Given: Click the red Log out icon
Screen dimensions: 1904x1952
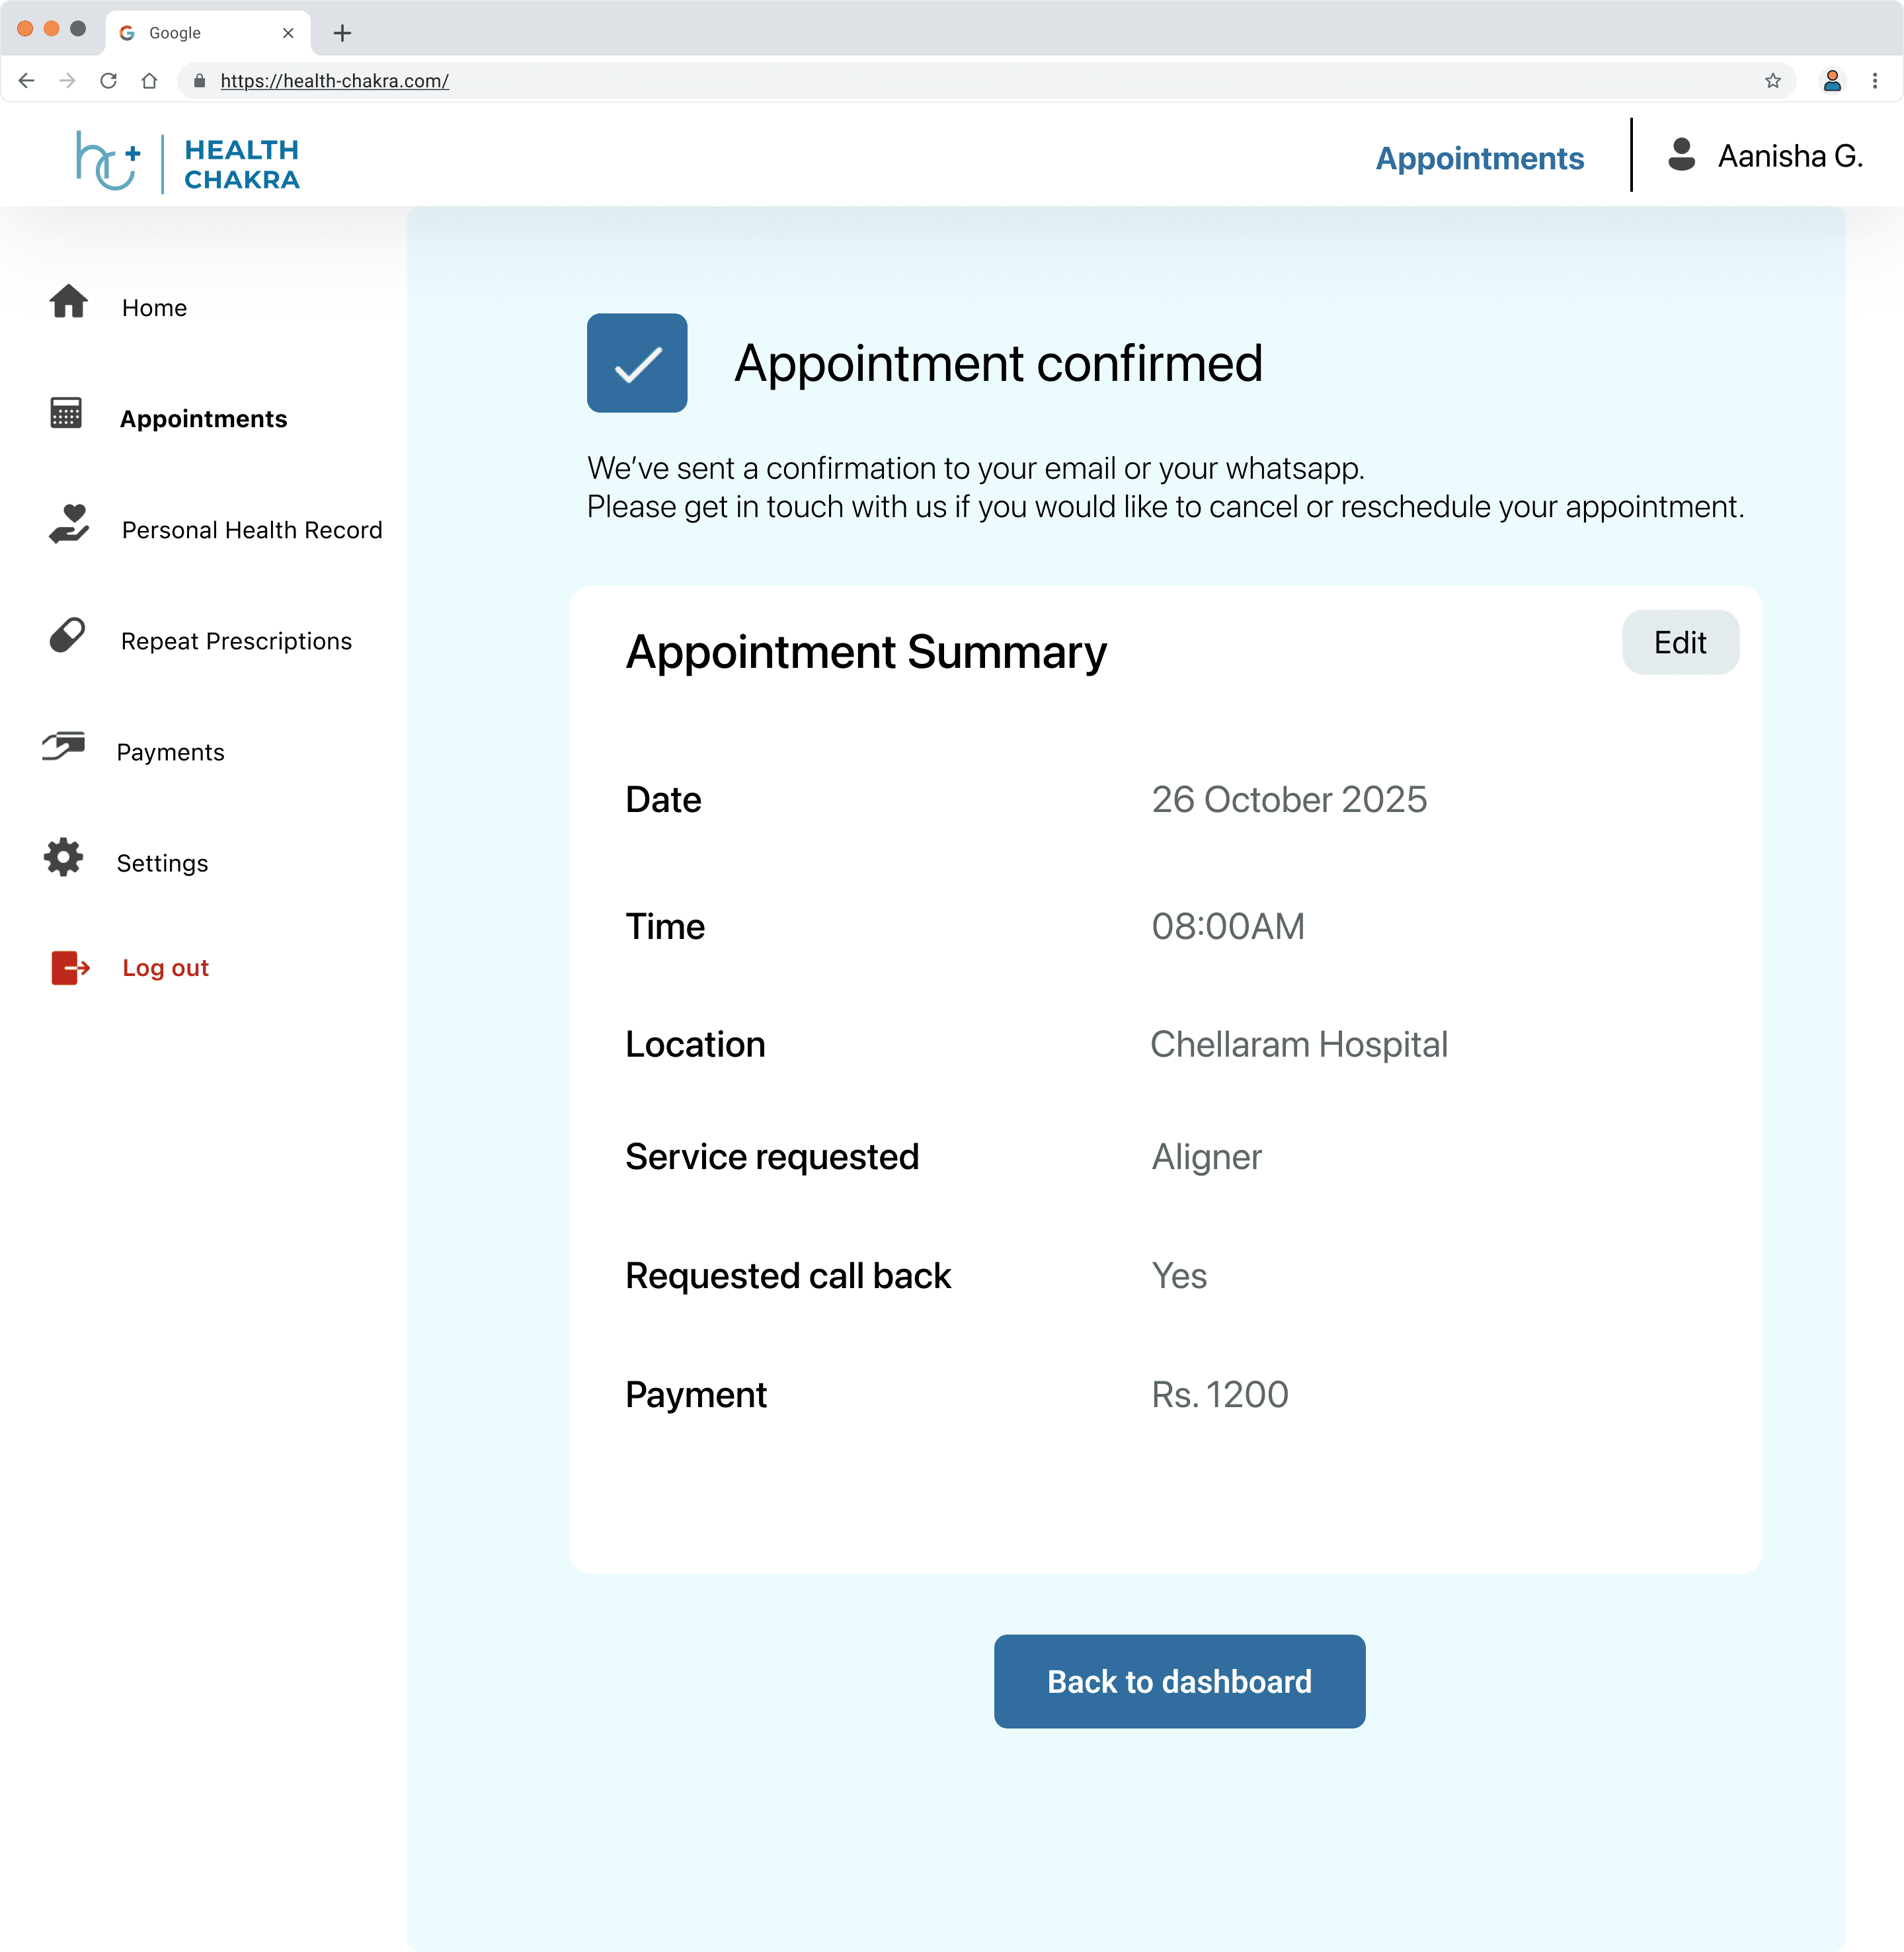Looking at the screenshot, I should [70, 968].
